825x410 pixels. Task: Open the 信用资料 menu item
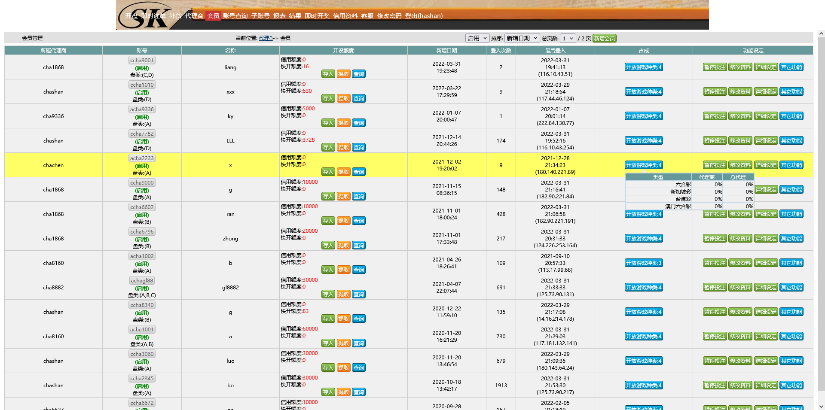(345, 16)
